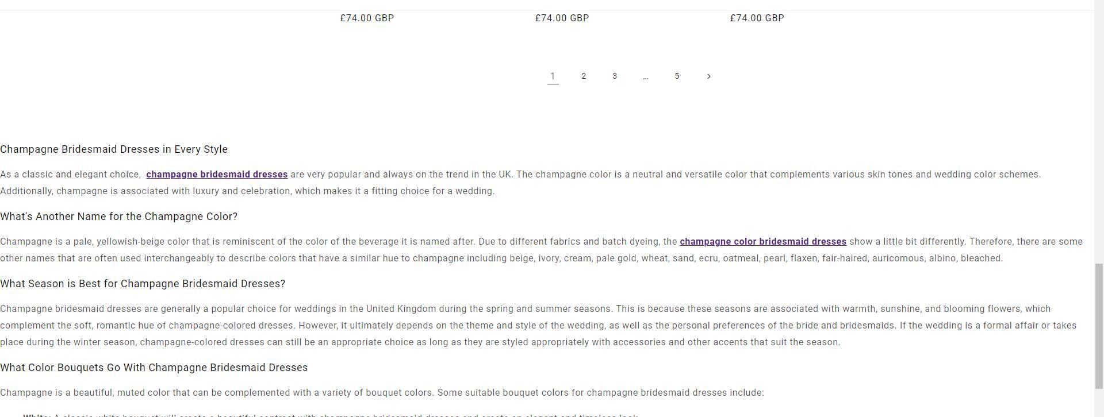Click the rightmost £74.00 GBP price
Image resolution: width=1104 pixels, height=417 pixels.
757,18
